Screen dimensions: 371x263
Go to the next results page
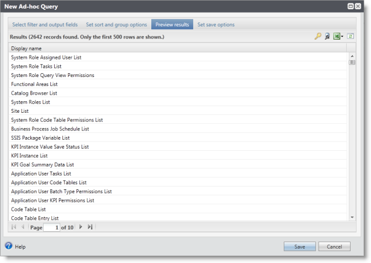click(81, 227)
